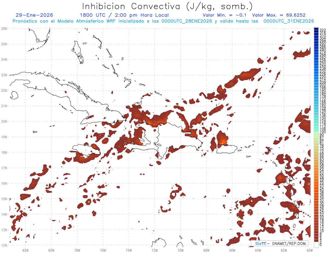The image size is (329, 254).
Task: Click the 16N latitude label
Action: [x=4, y=183]
